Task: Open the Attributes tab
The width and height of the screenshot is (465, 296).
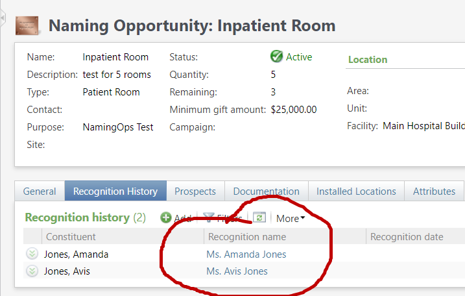Action: tap(434, 191)
